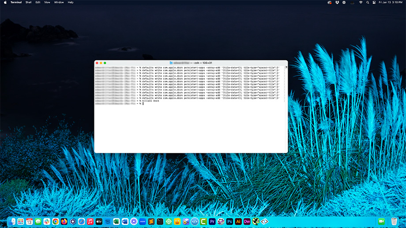This screenshot has width=406, height=228.
Task: Launch Adobe Photoshop from the Dock
Action: click(x=229, y=221)
